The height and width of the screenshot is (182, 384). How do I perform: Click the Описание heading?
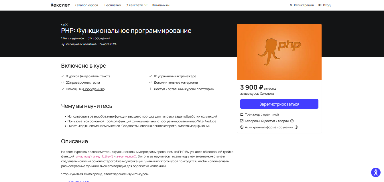click(x=74, y=141)
